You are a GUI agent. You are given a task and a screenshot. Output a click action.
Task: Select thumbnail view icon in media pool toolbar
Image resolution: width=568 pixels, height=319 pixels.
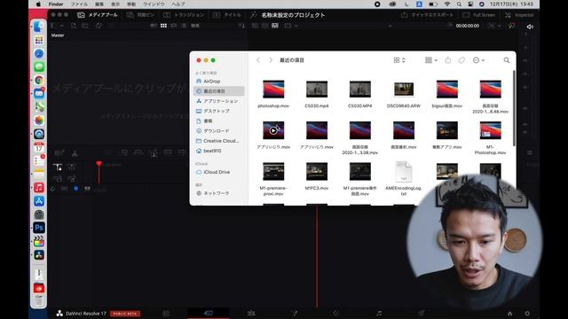click(x=163, y=26)
